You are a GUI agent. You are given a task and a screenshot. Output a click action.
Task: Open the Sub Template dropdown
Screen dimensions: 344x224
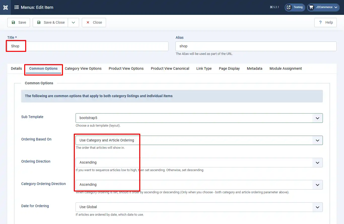click(x=199, y=118)
